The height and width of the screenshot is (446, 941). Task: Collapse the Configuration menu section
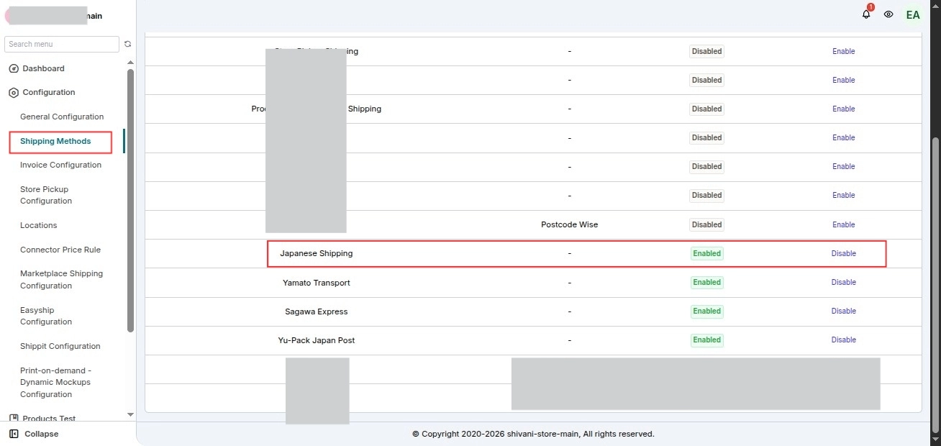click(48, 92)
